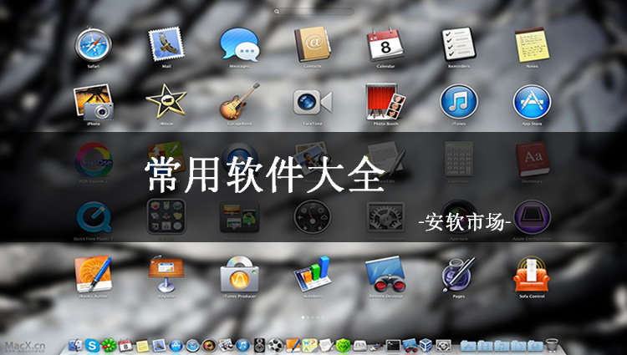
Task: Open iTunes from Launchpad
Action: click(459, 102)
